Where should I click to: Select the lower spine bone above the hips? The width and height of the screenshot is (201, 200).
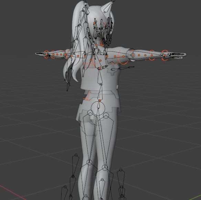pyautogui.click(x=100, y=92)
